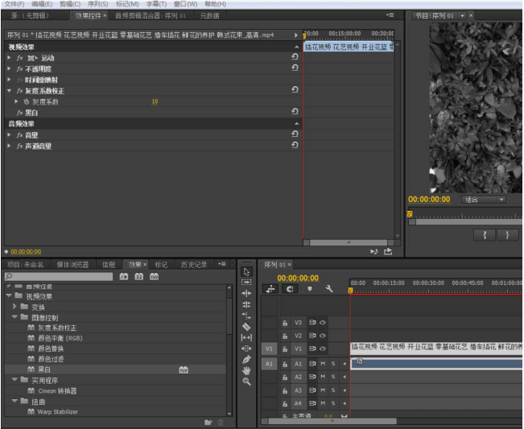Mute audio track A1
Viewport: 524px width, 429px height.
click(323, 364)
